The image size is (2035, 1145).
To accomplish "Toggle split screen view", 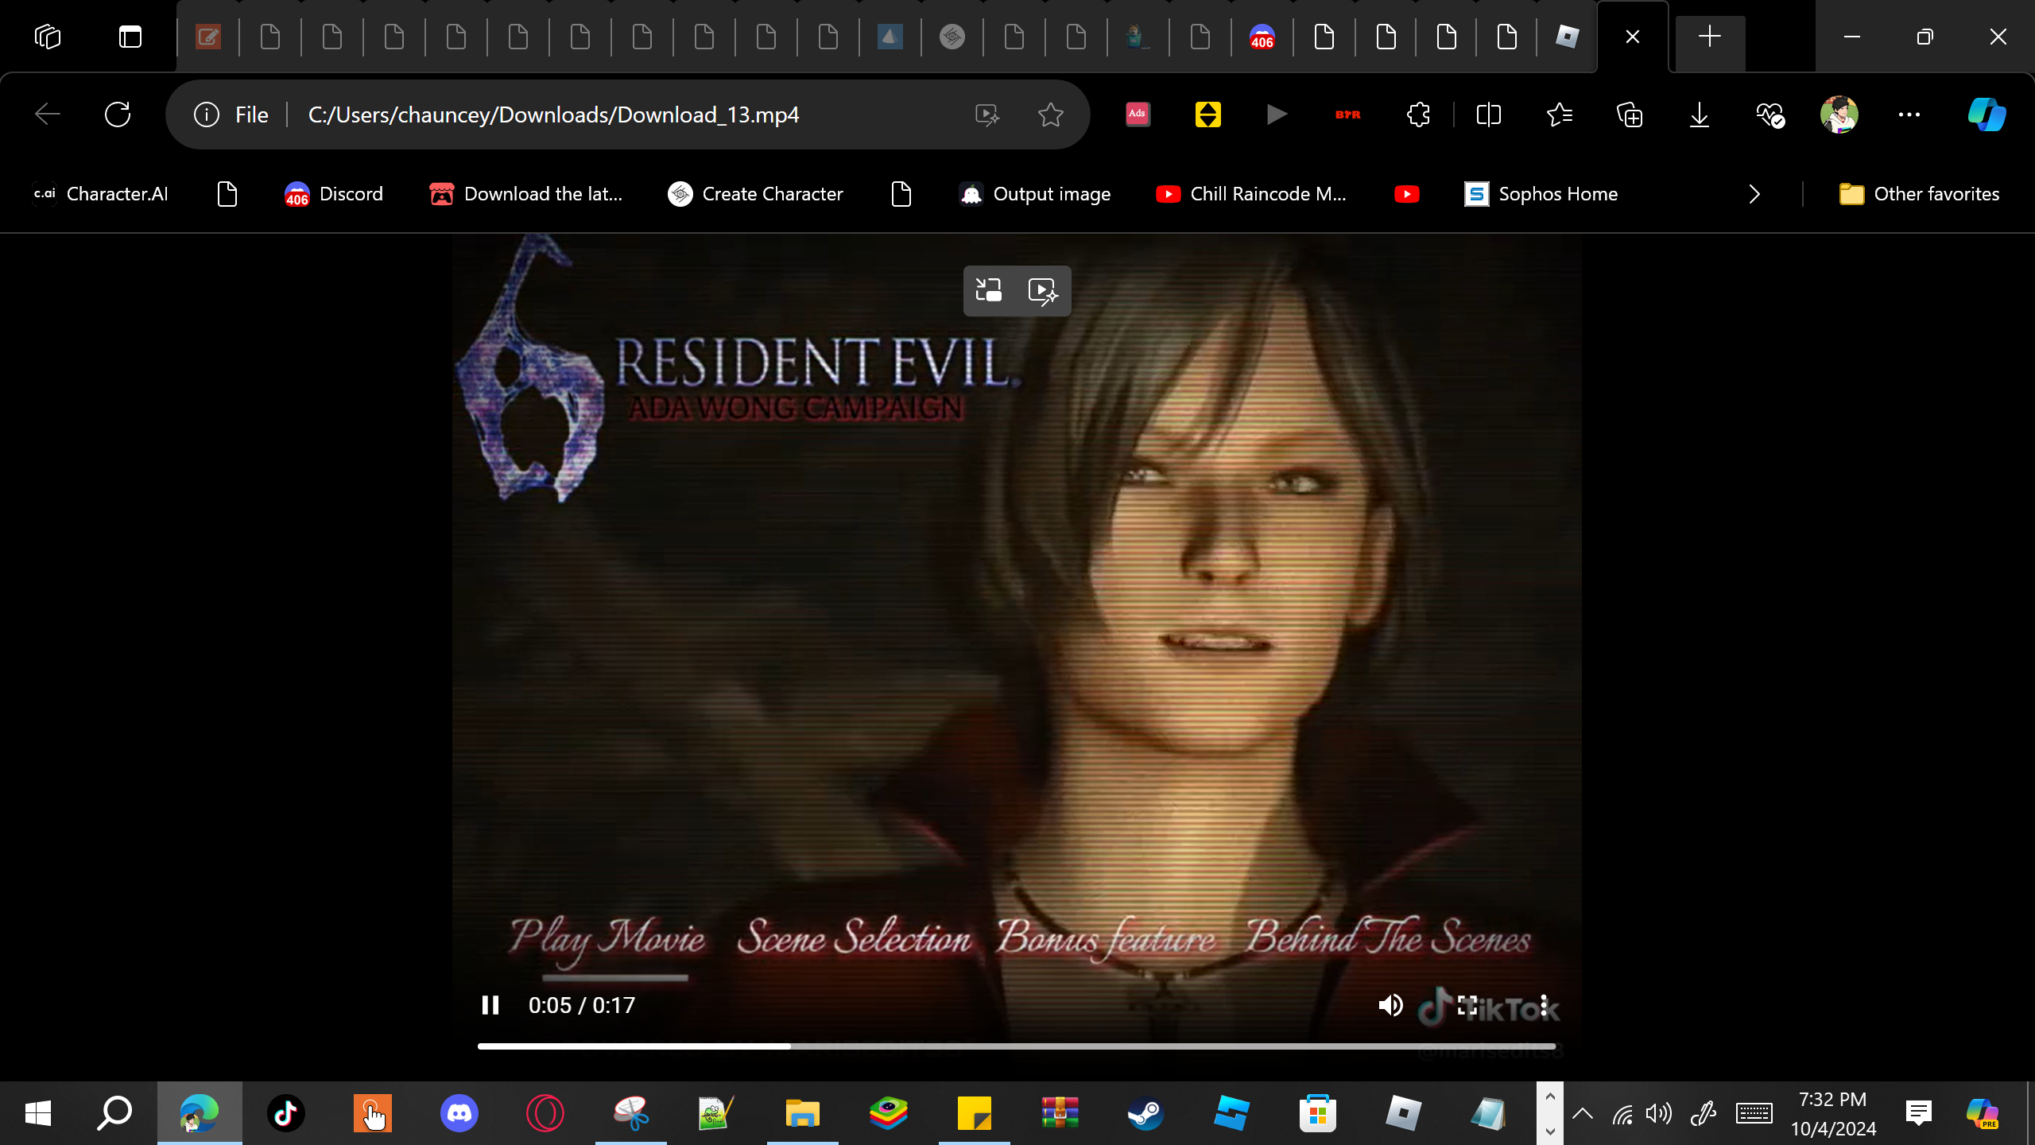I will (x=1489, y=114).
